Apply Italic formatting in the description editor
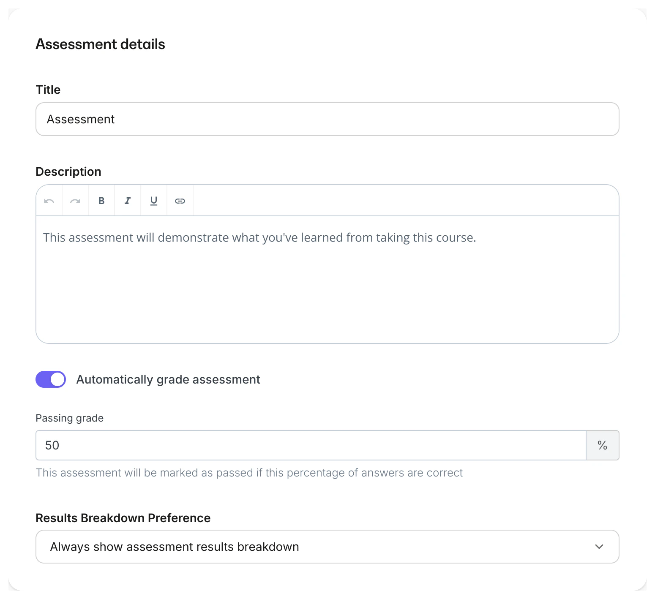The height and width of the screenshot is (599, 655). click(x=127, y=201)
